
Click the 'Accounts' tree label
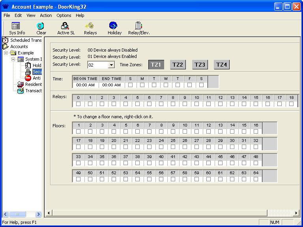[x=19, y=47]
